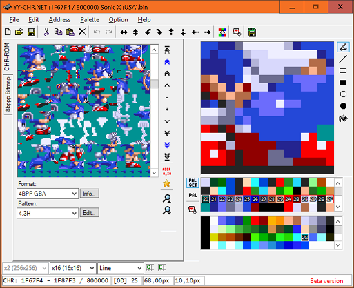Pick the filled rectangle tool

(343, 83)
